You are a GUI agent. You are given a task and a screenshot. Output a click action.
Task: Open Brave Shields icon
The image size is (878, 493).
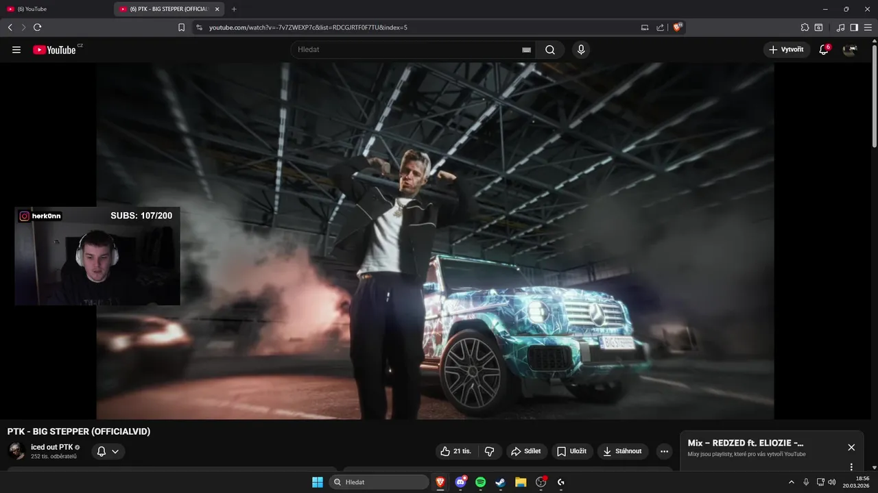pos(678,27)
